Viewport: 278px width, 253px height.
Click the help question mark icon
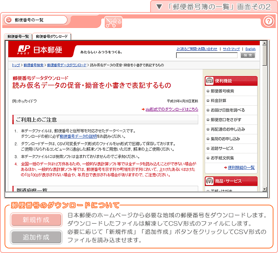268,21
